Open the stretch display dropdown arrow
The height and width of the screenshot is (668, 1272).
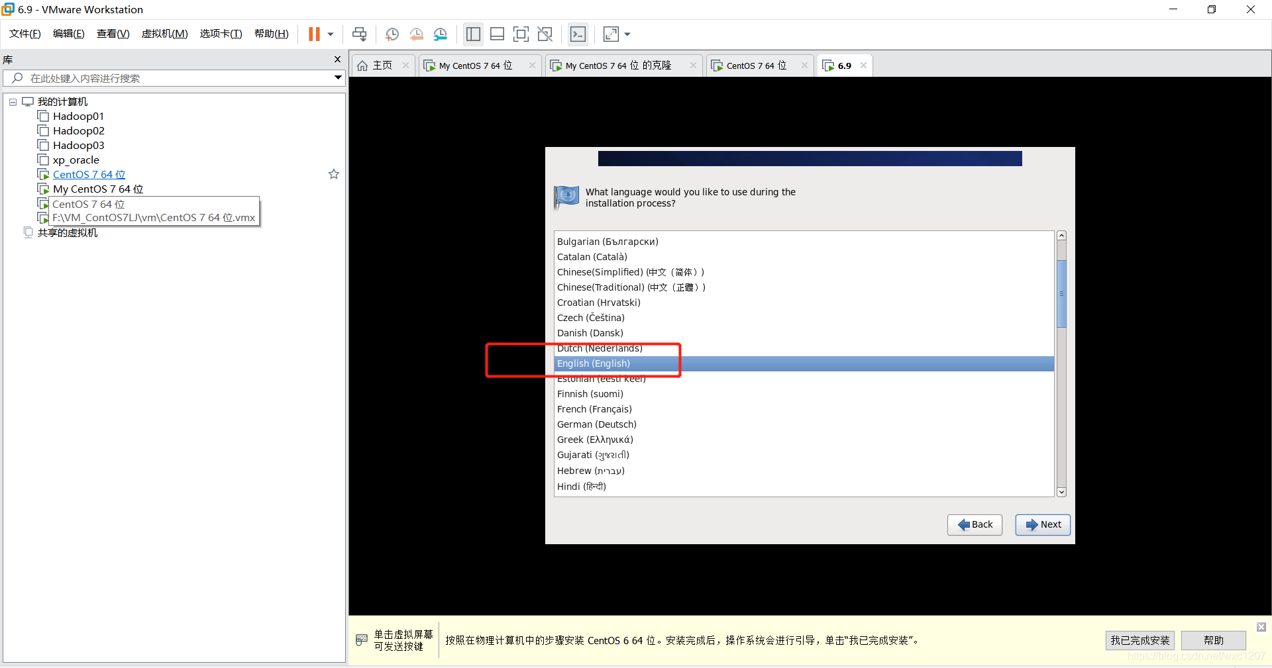click(627, 34)
